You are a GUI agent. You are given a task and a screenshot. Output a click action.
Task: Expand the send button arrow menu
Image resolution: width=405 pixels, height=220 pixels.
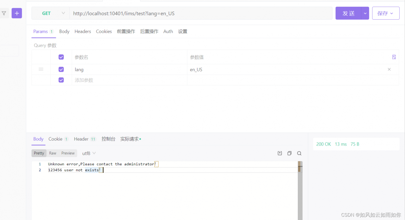[x=365, y=13]
